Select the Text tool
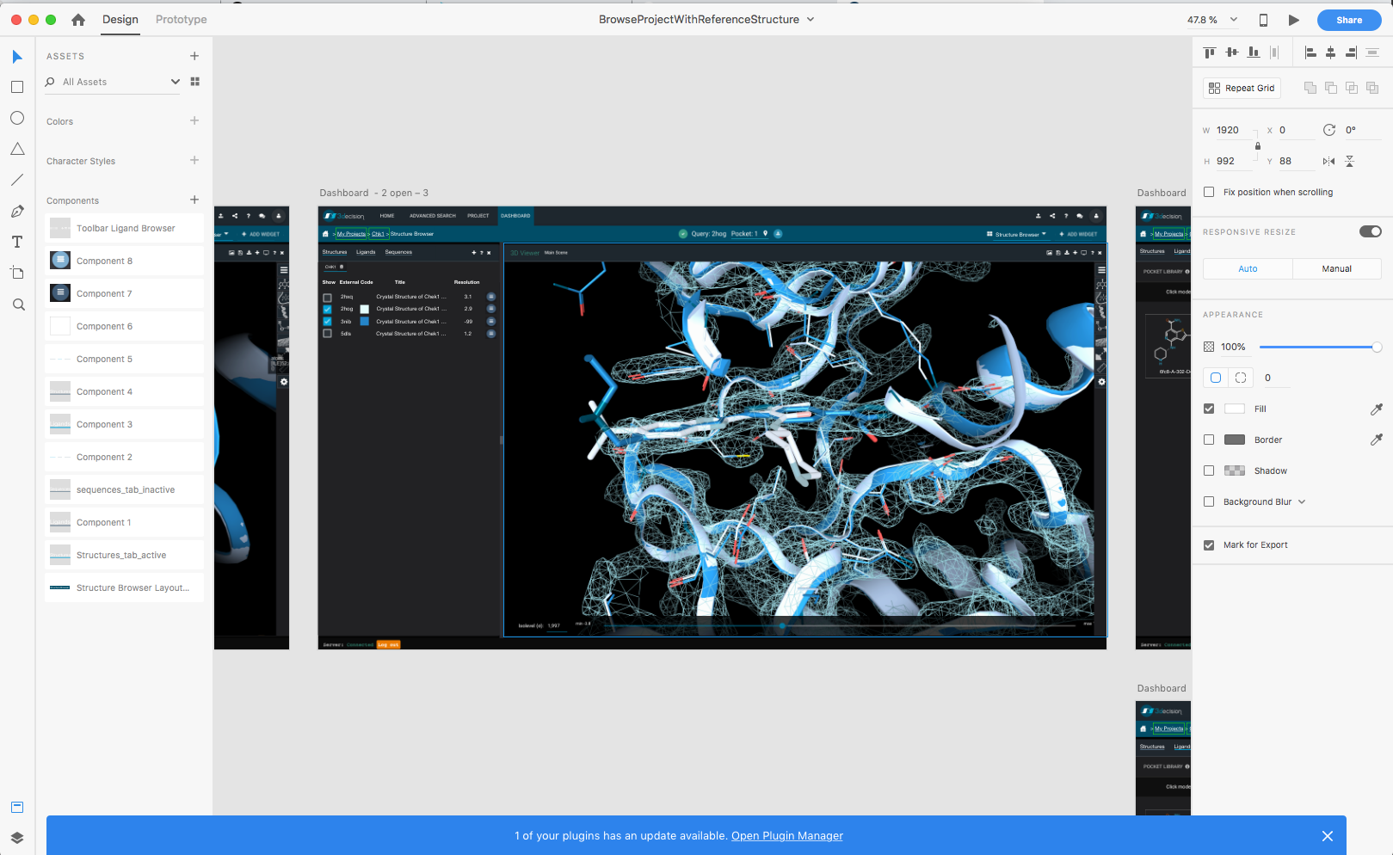Screen dimensions: 1393x855 [17, 242]
